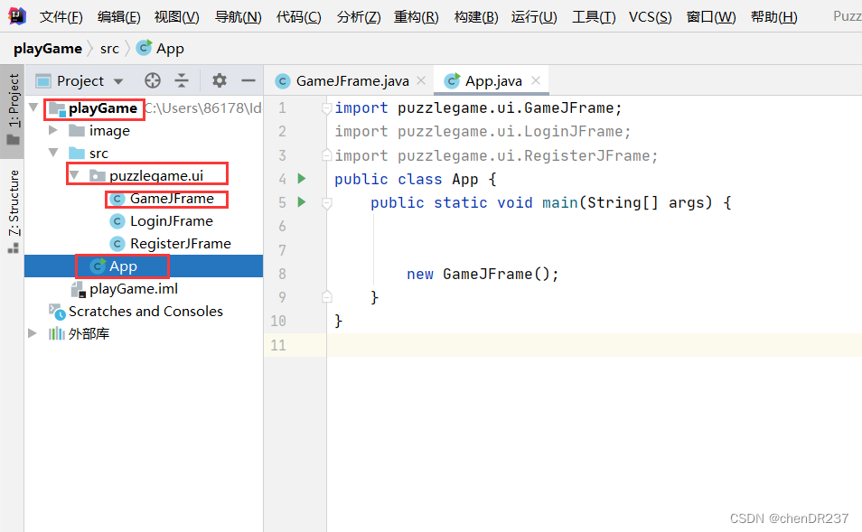The width and height of the screenshot is (862, 532).
Task: Click line number 11 in the gutter
Action: coord(278,346)
